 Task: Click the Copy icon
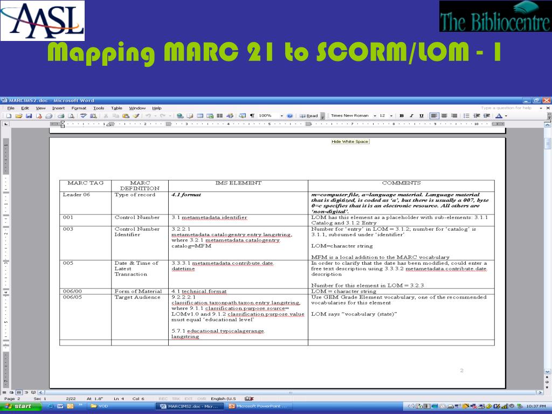115,116
